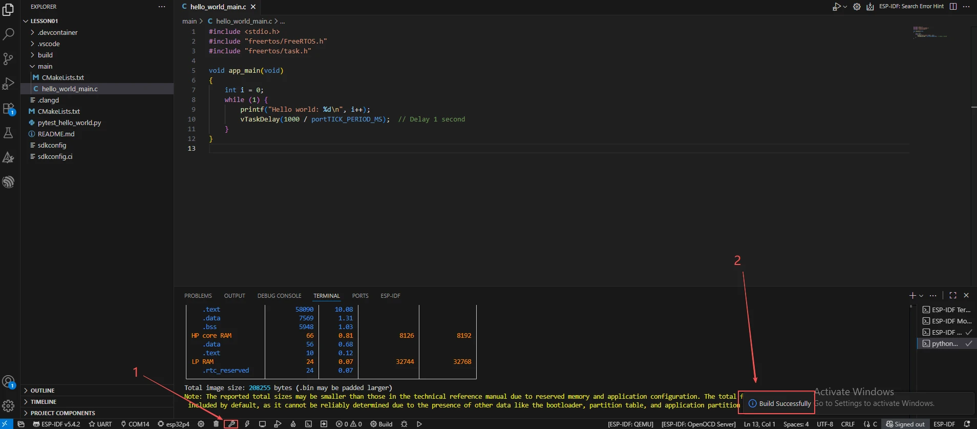Click the build, flash and monitor flame icon
The image size is (977, 429).
[x=293, y=424]
